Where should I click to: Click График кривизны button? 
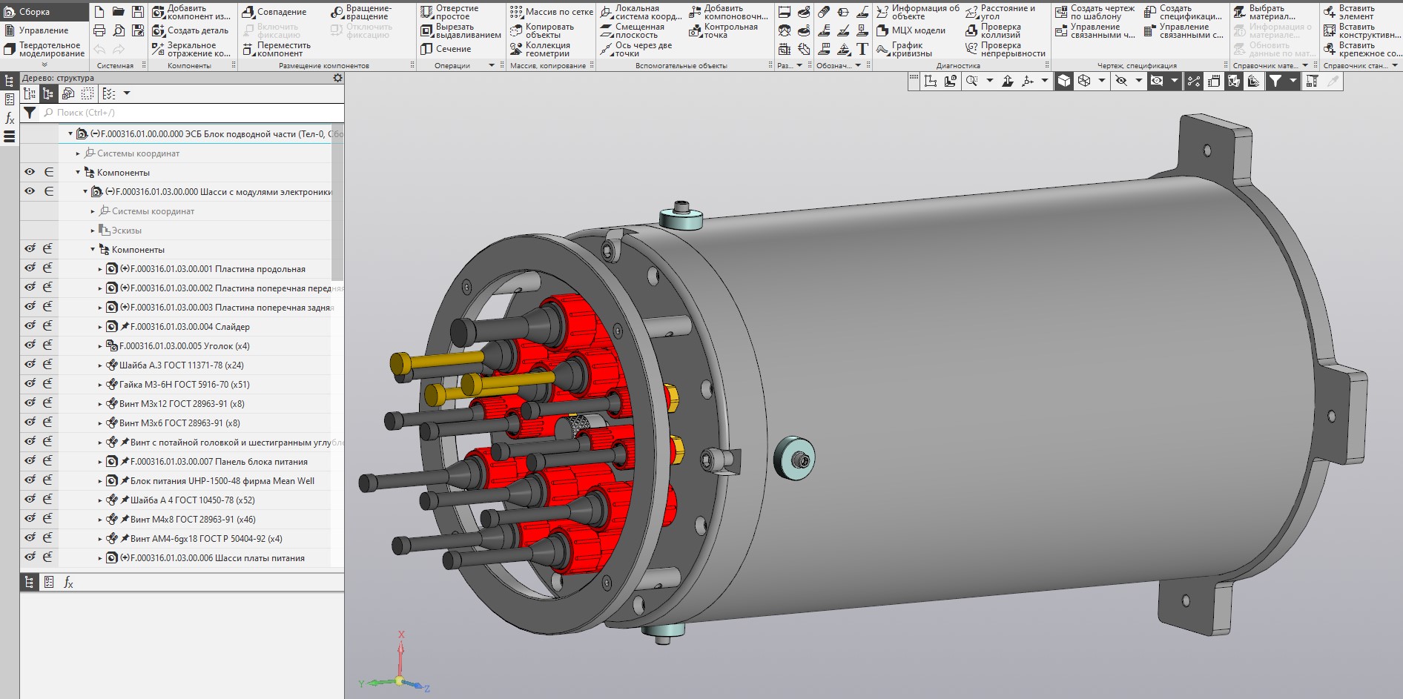tap(904, 49)
